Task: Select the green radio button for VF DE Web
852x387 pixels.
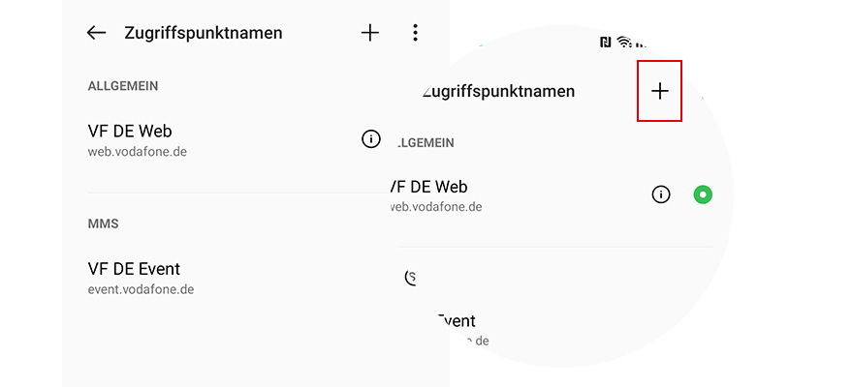Action: point(703,194)
